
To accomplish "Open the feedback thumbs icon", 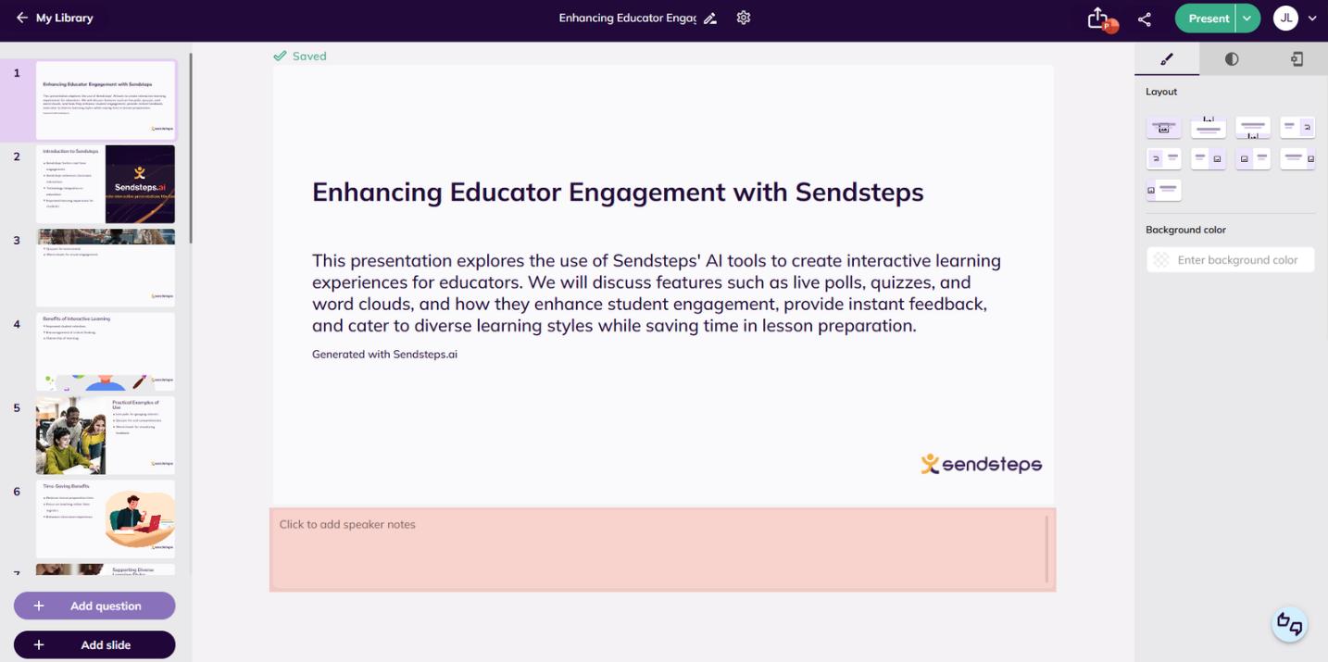I will [x=1289, y=624].
